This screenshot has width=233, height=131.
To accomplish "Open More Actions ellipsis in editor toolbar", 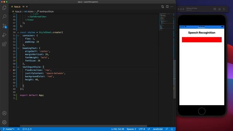I will point(172,7).
